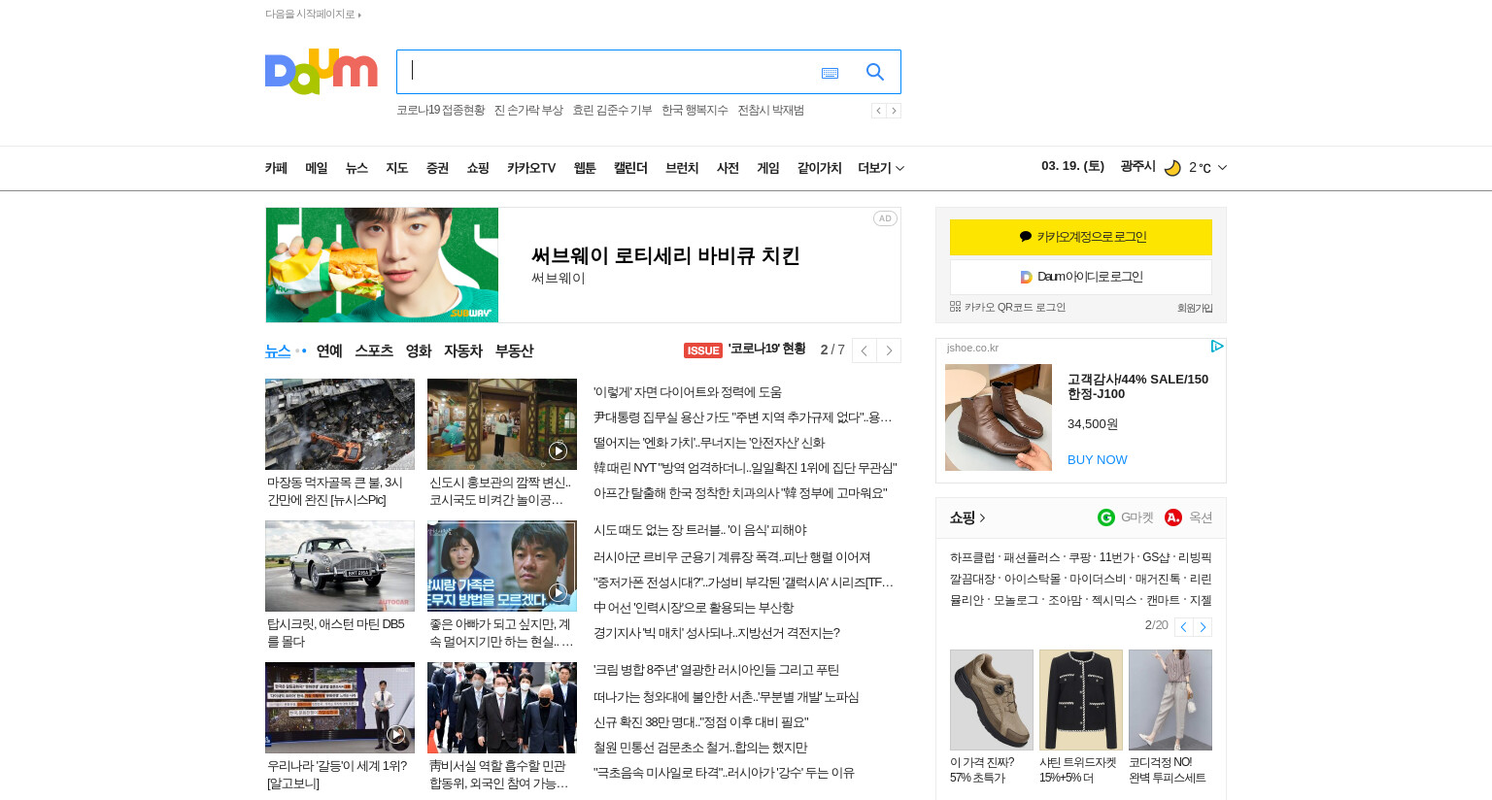Open the 브런치 menu item

point(682,168)
